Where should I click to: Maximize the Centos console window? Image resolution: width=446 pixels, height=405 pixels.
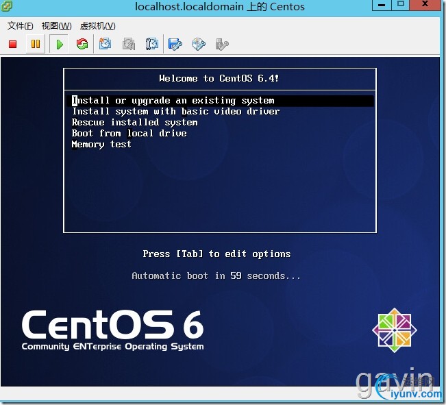[401, 5]
